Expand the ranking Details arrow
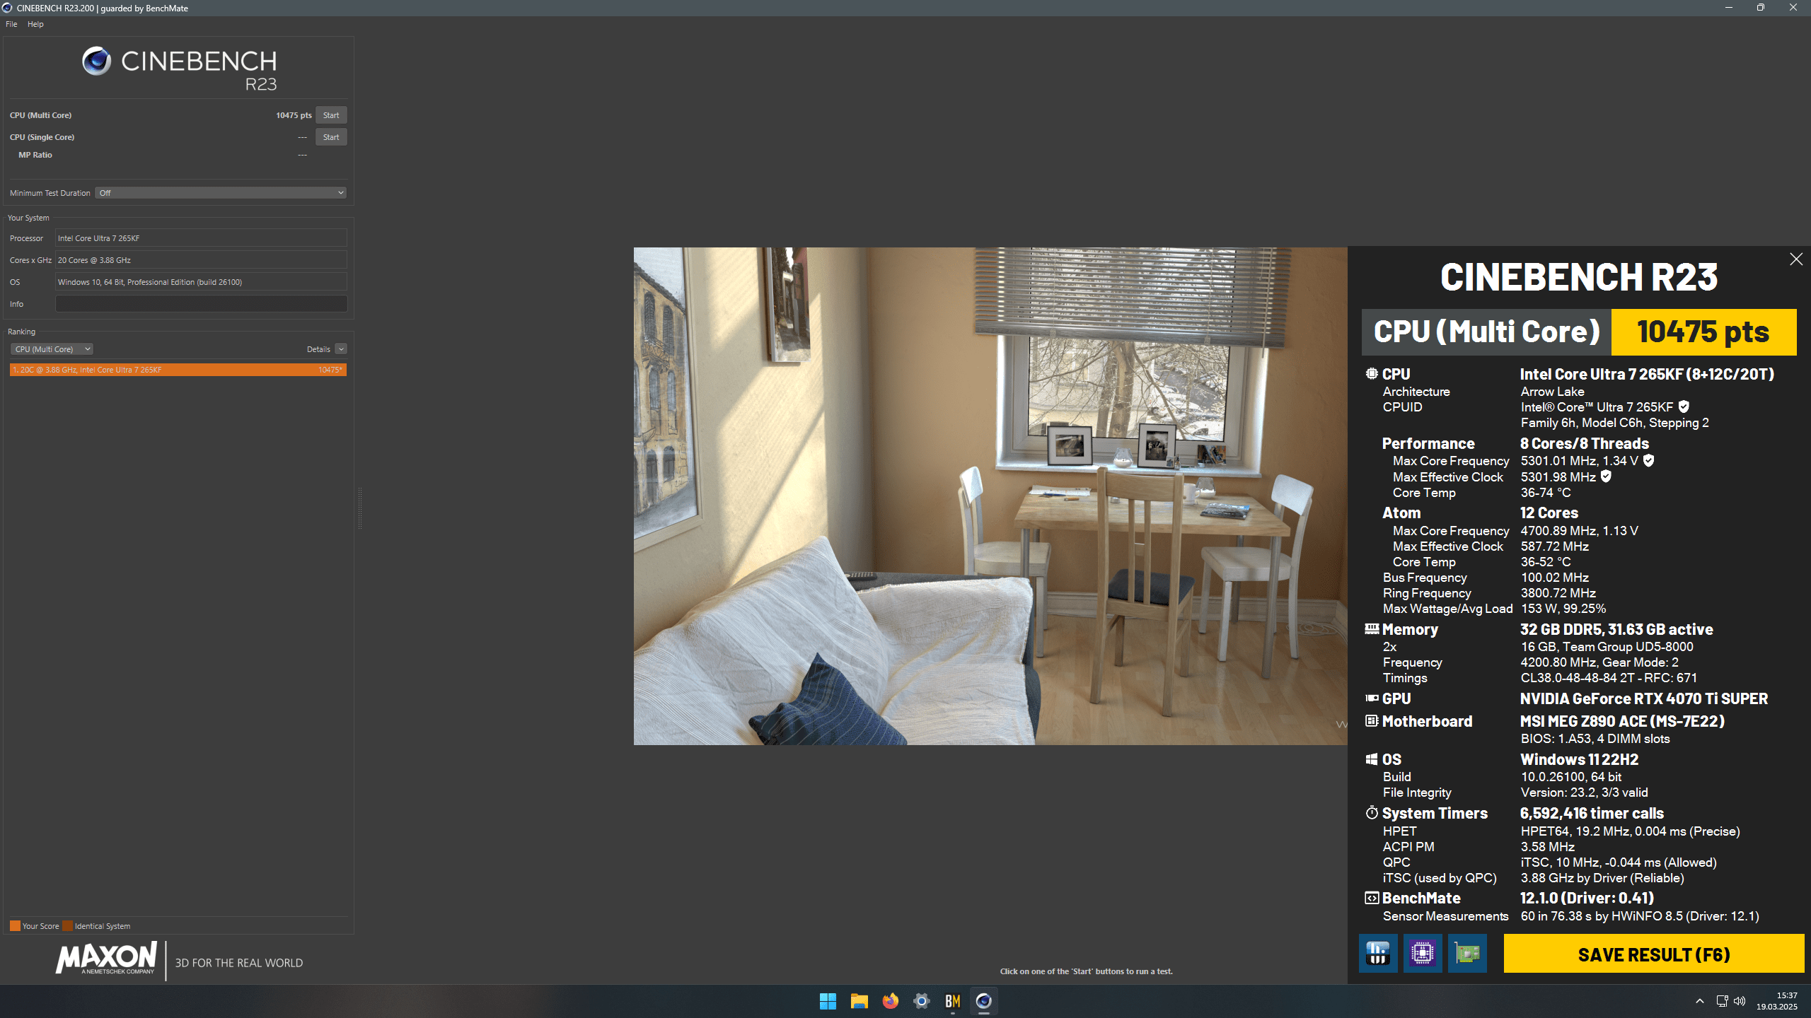 click(341, 349)
